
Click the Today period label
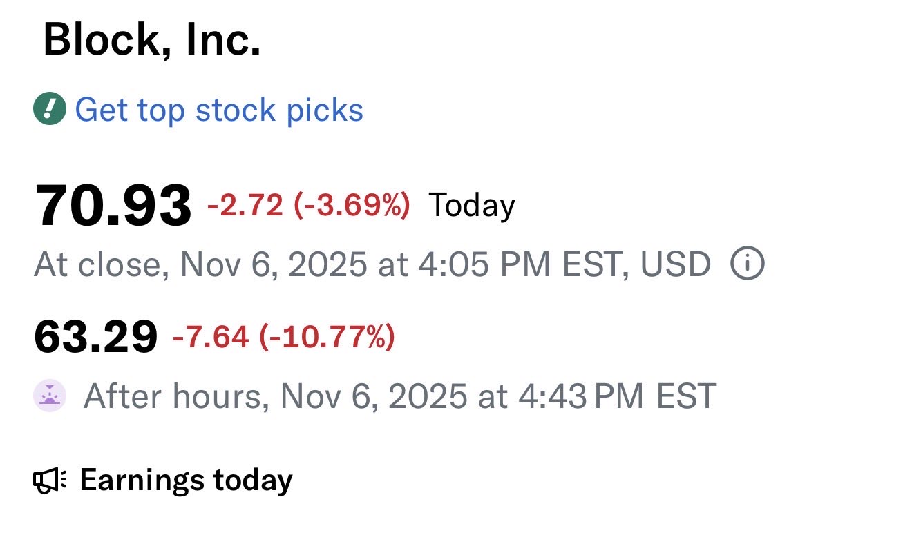click(x=472, y=205)
